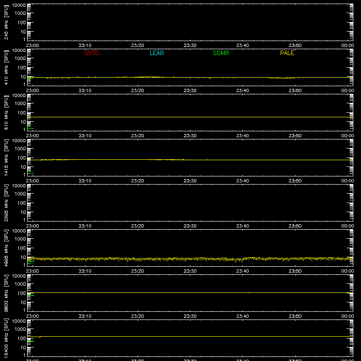Click the red SVTO station label

tap(92, 53)
